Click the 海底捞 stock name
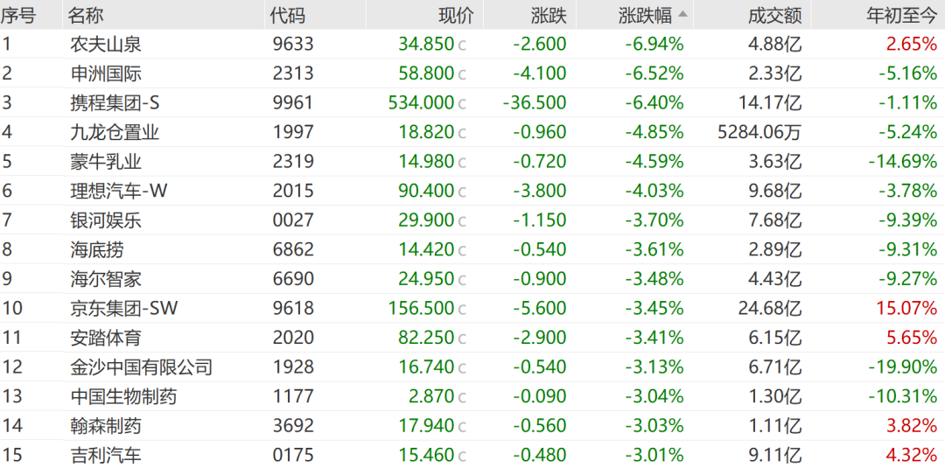Image resolution: width=945 pixels, height=468 pixels. coord(97,249)
